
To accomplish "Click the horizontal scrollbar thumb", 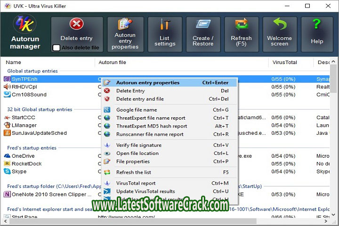I will (132, 221).
